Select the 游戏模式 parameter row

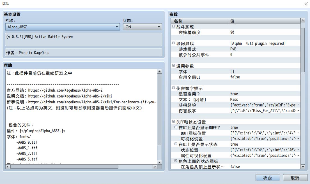pyautogui.click(x=235, y=49)
